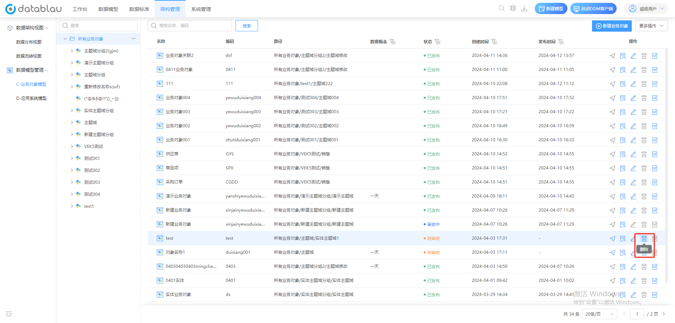Click the page number input box
Image resolution: width=675 pixels, height=323 pixels.
pos(637,314)
